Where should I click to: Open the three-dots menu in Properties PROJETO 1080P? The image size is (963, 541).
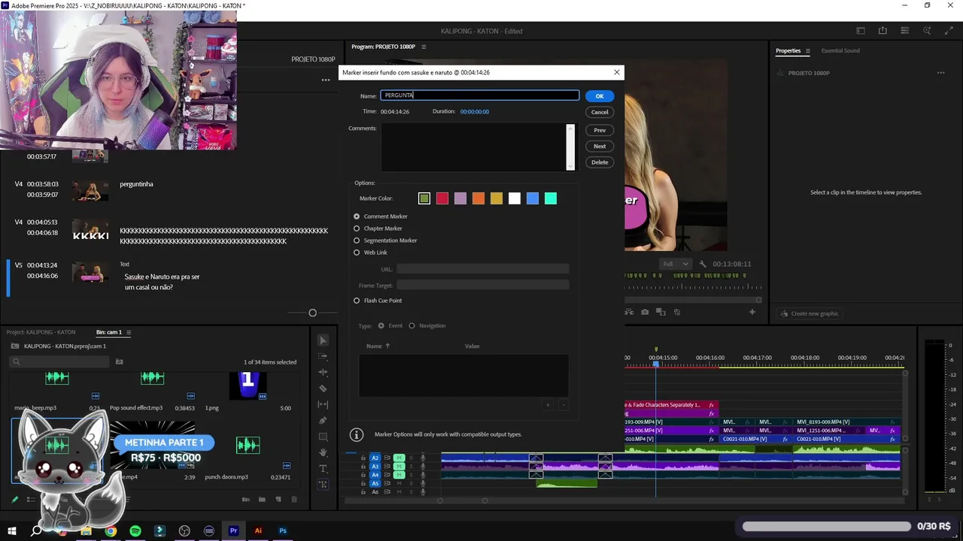940,73
